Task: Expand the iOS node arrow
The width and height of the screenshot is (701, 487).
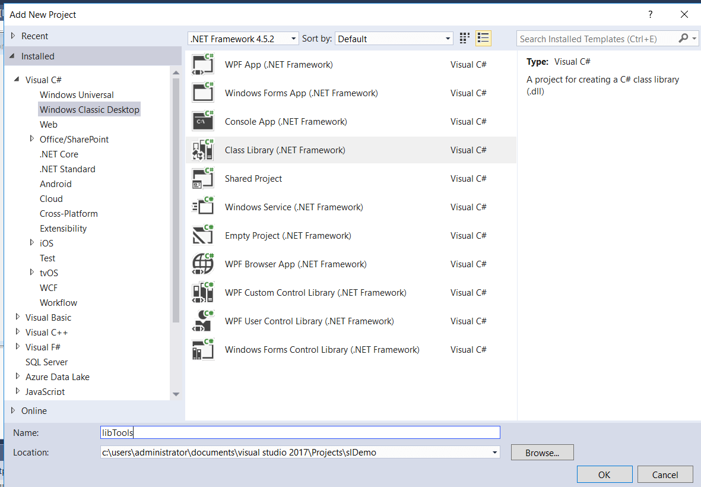Action: (x=31, y=242)
